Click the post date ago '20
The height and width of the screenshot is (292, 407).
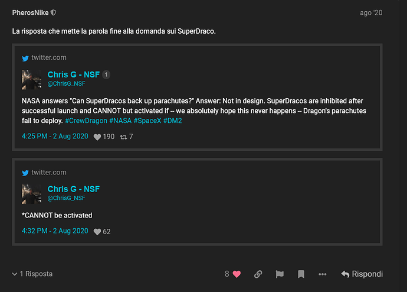pos(370,12)
